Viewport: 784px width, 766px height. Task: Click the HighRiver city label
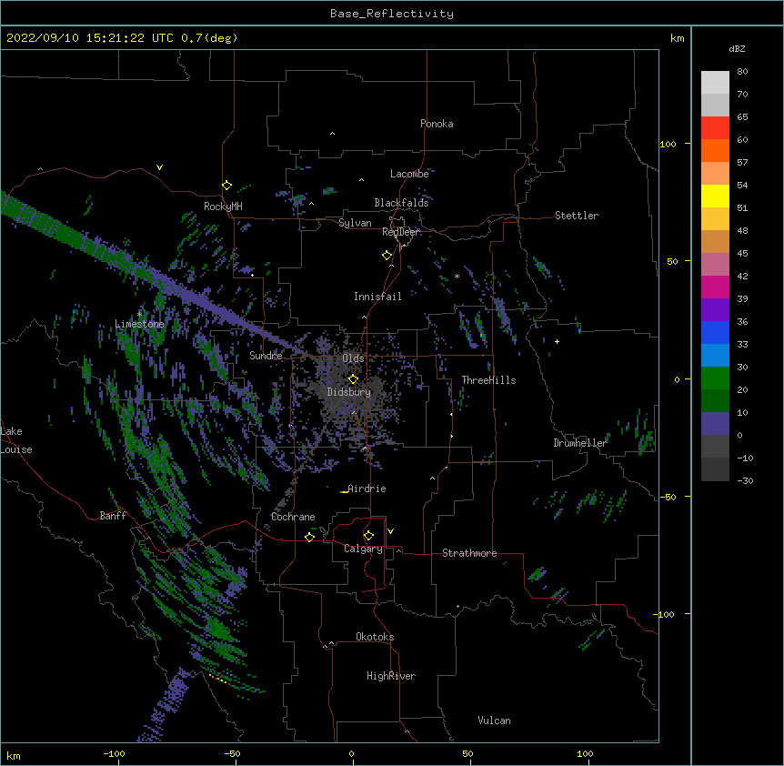point(391,676)
